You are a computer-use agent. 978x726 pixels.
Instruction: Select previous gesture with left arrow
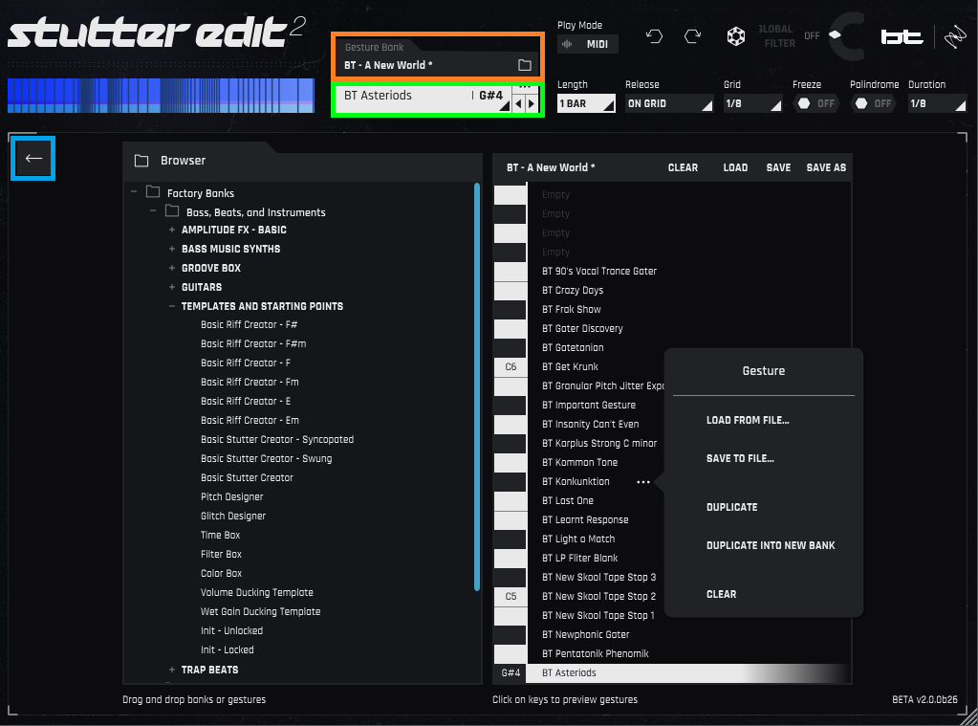[x=518, y=104]
